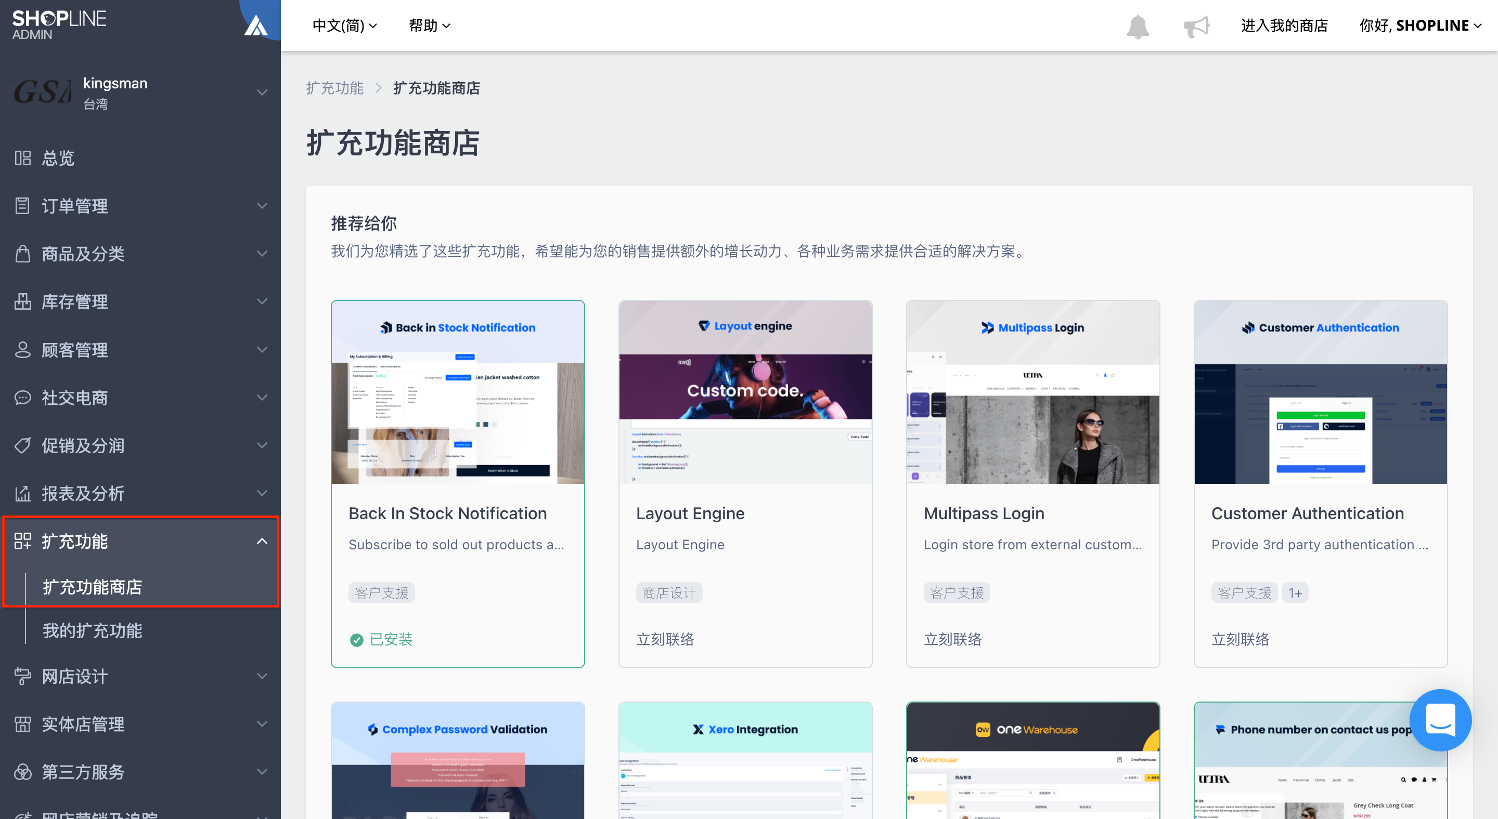This screenshot has width=1498, height=819.
Task: Expand the 第三方服务 menu chevron
Action: (x=262, y=772)
